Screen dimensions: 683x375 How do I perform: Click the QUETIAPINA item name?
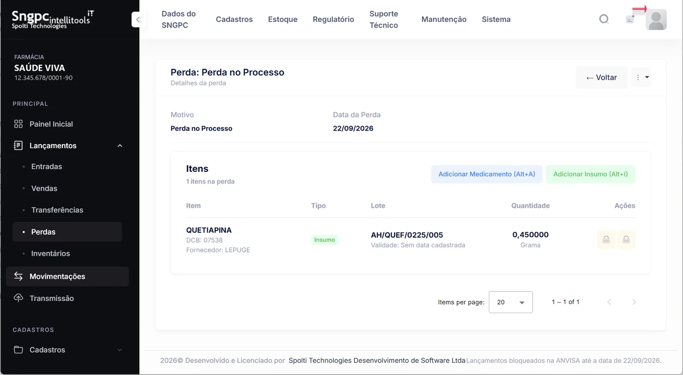(x=209, y=230)
